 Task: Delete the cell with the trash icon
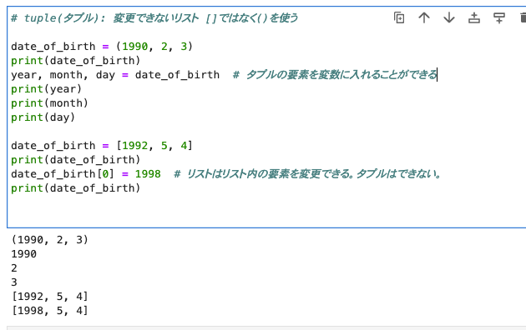coord(523,17)
